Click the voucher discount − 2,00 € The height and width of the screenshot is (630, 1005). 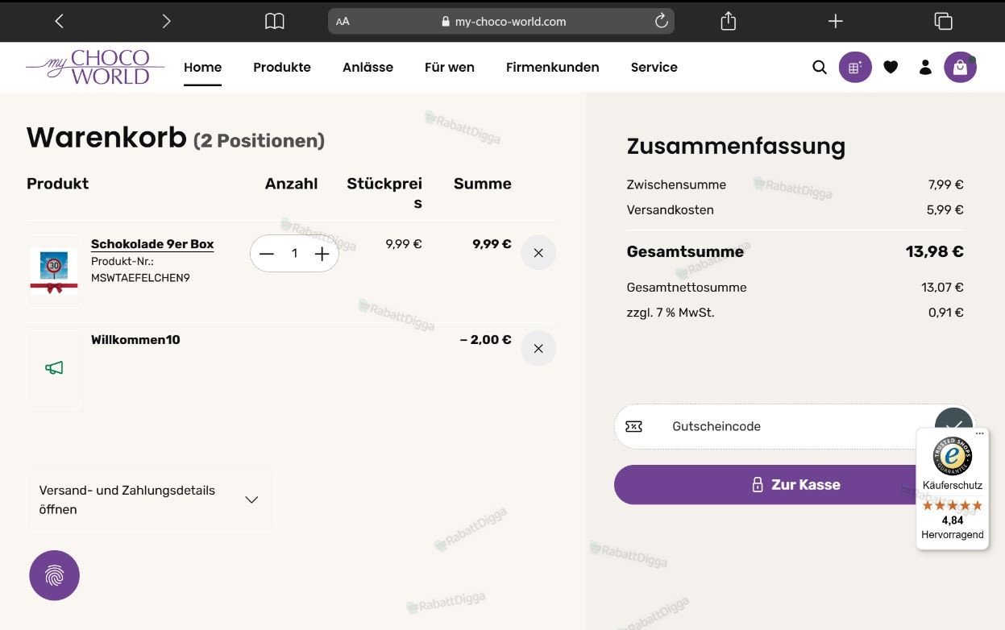[x=485, y=340]
